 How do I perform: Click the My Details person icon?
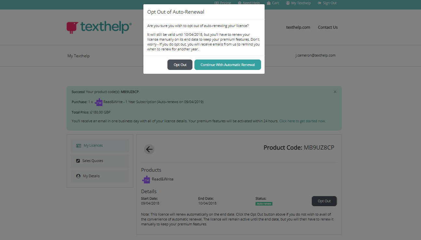78,176
